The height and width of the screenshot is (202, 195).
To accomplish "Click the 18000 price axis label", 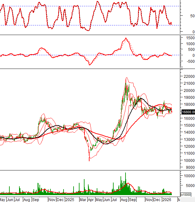I will (189, 104).
